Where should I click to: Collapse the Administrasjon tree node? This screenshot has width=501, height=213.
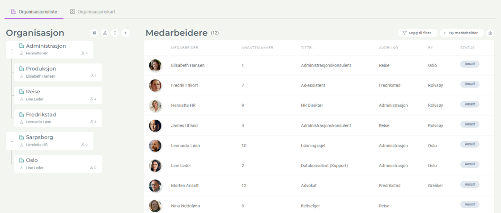(11, 50)
